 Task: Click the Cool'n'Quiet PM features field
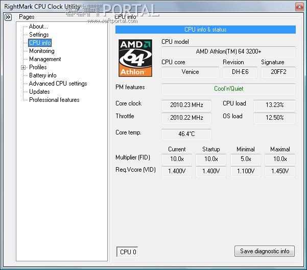point(228,89)
